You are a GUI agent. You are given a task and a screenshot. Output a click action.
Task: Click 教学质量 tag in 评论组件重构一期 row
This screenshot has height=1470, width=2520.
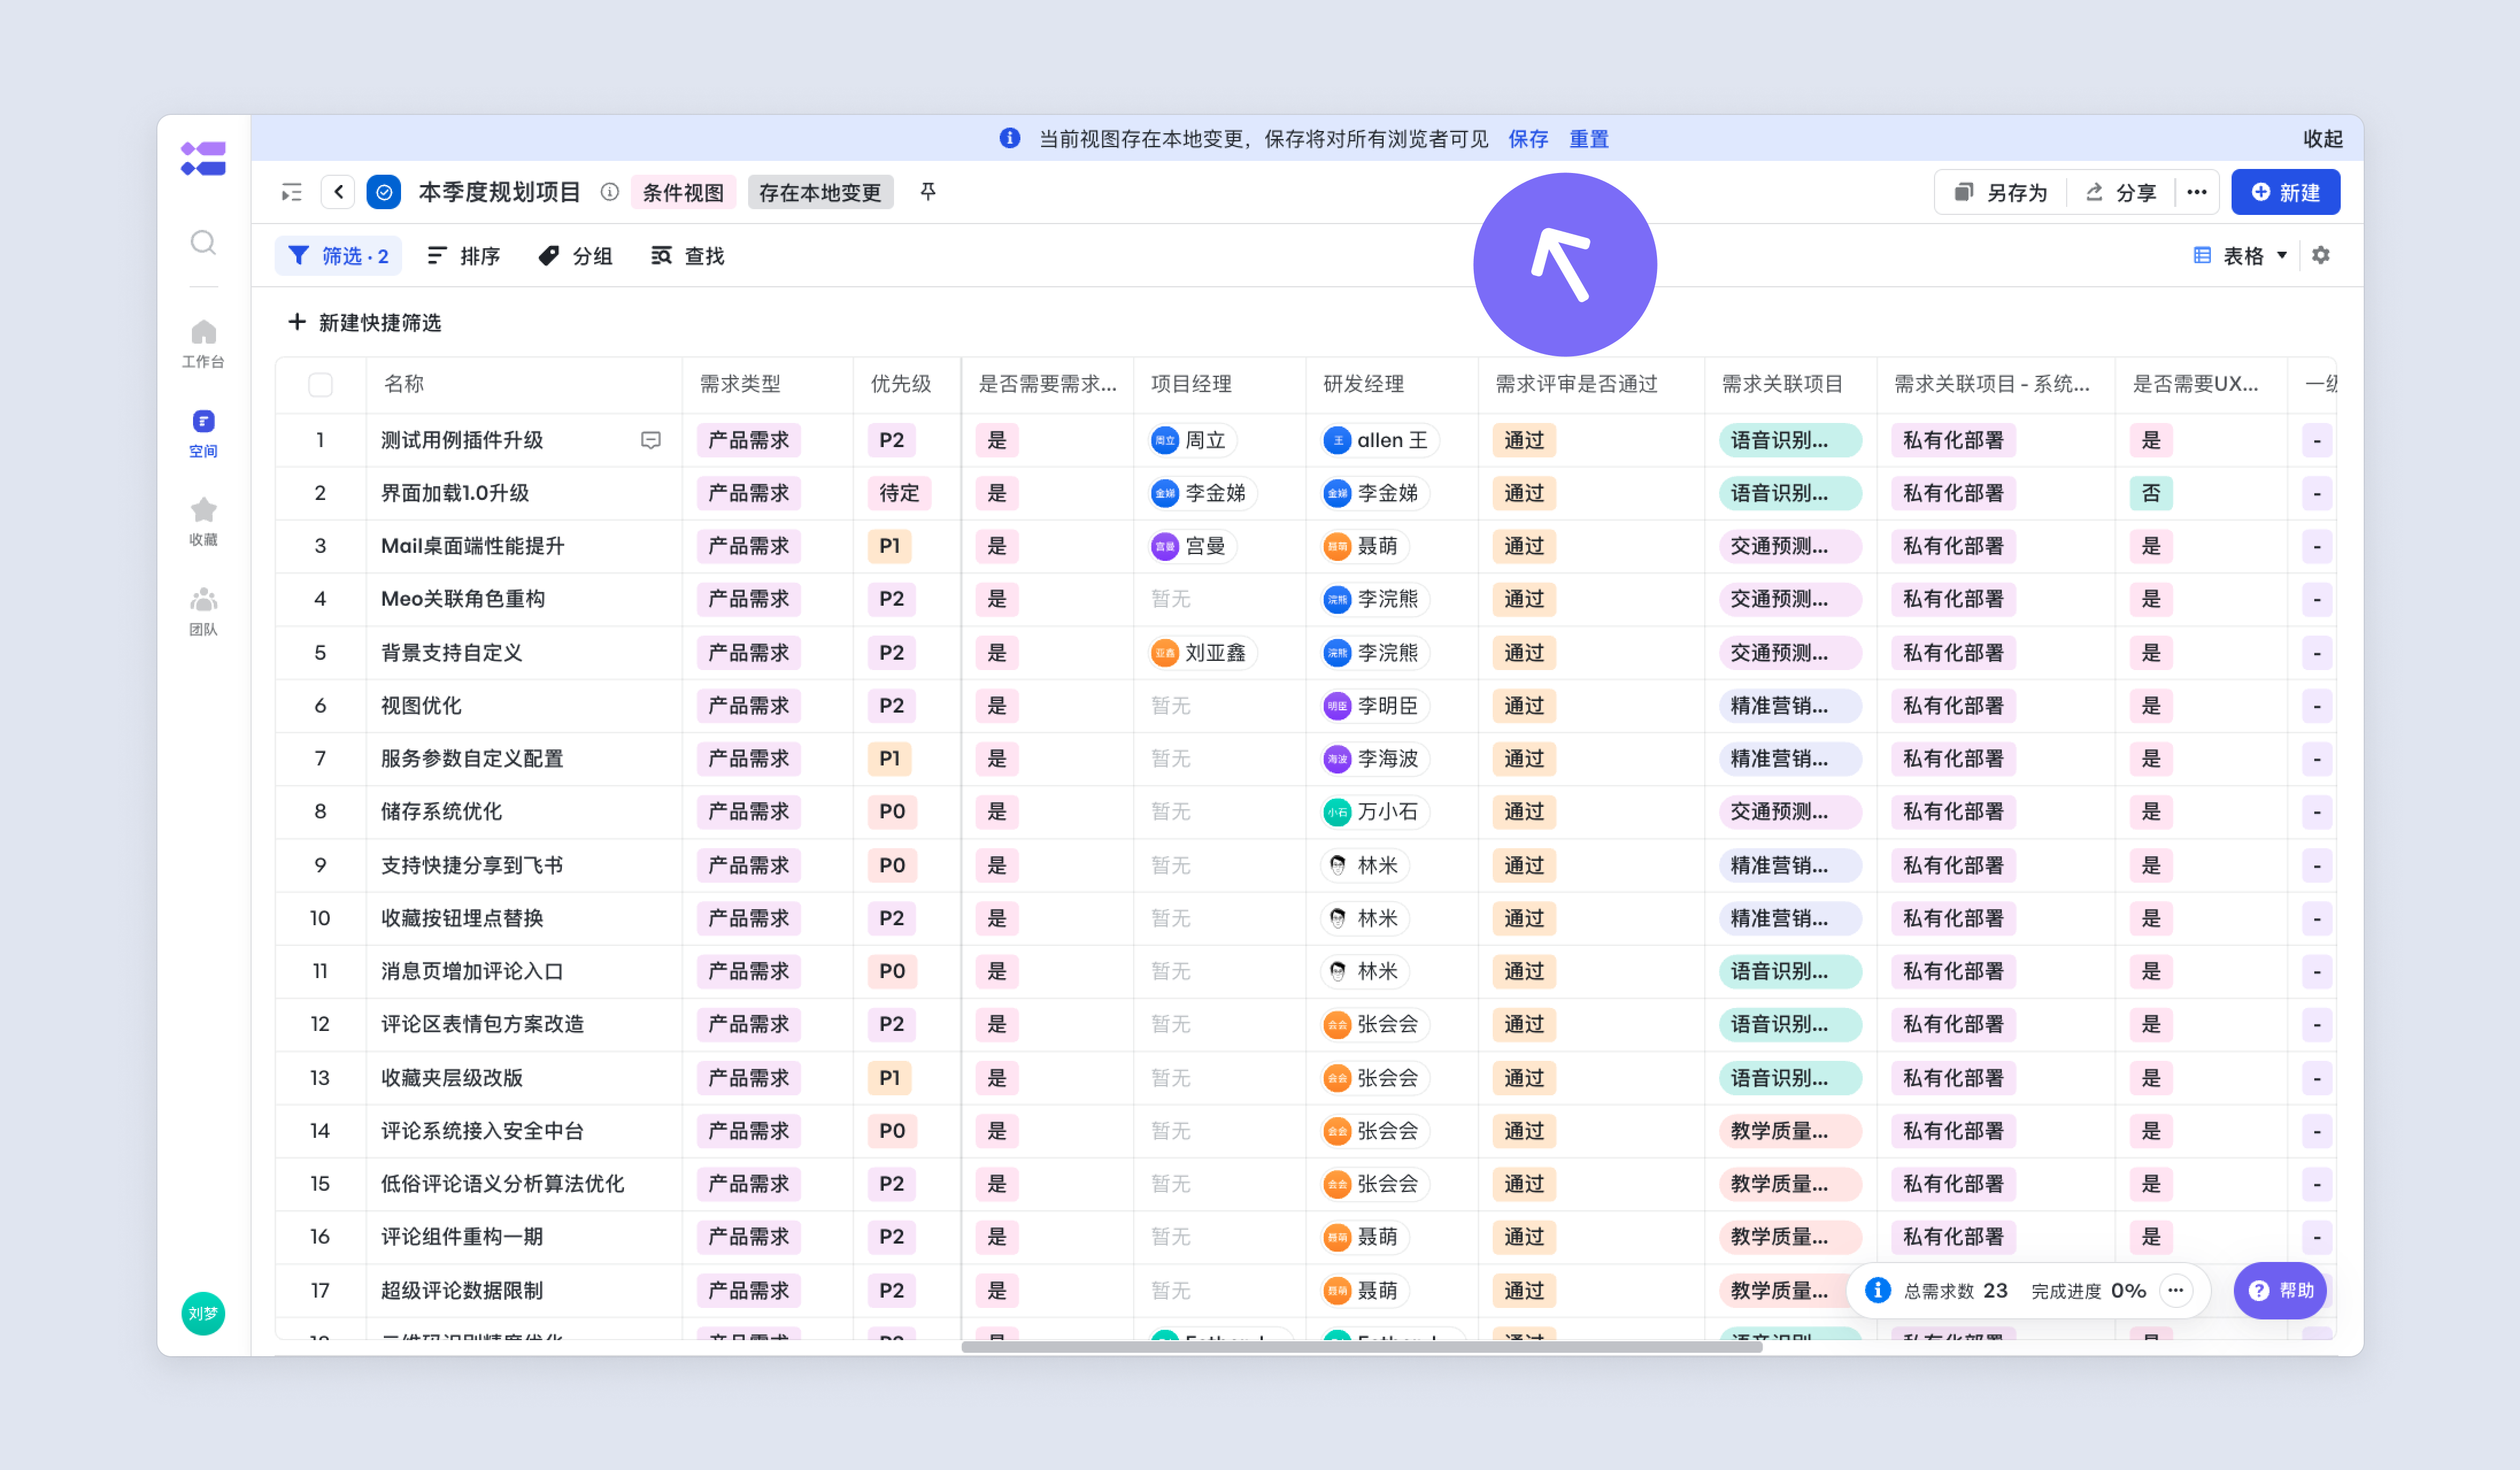(x=1790, y=1237)
